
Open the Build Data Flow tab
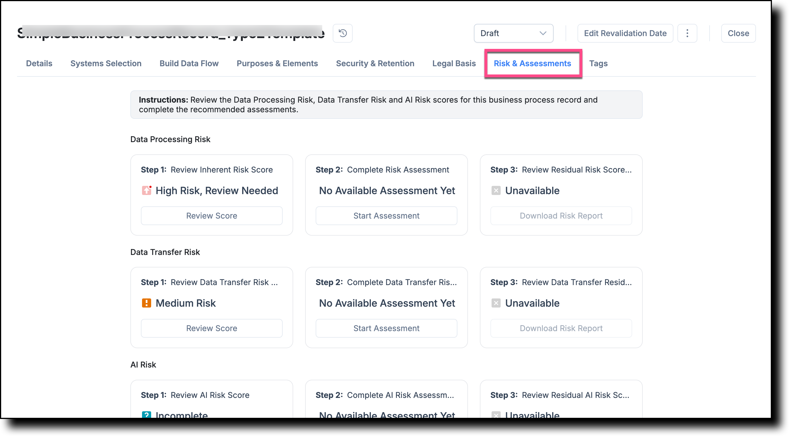tap(189, 63)
